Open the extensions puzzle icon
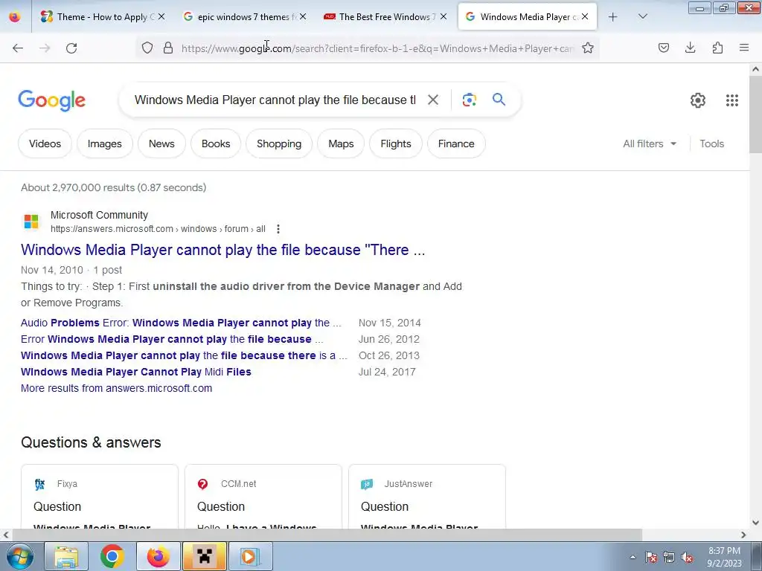Screen dimensions: 762x571 [717, 48]
